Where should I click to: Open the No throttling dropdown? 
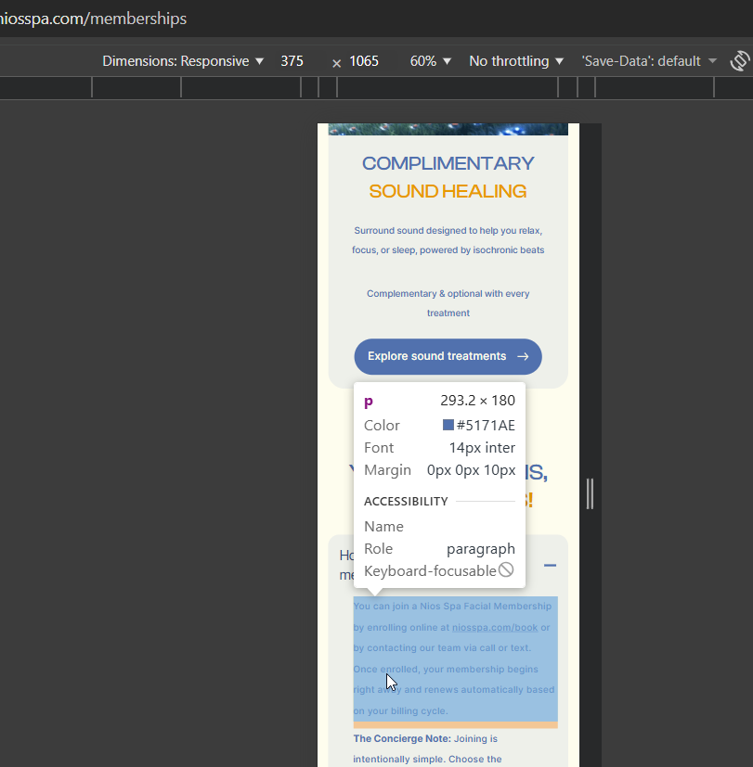coord(516,61)
